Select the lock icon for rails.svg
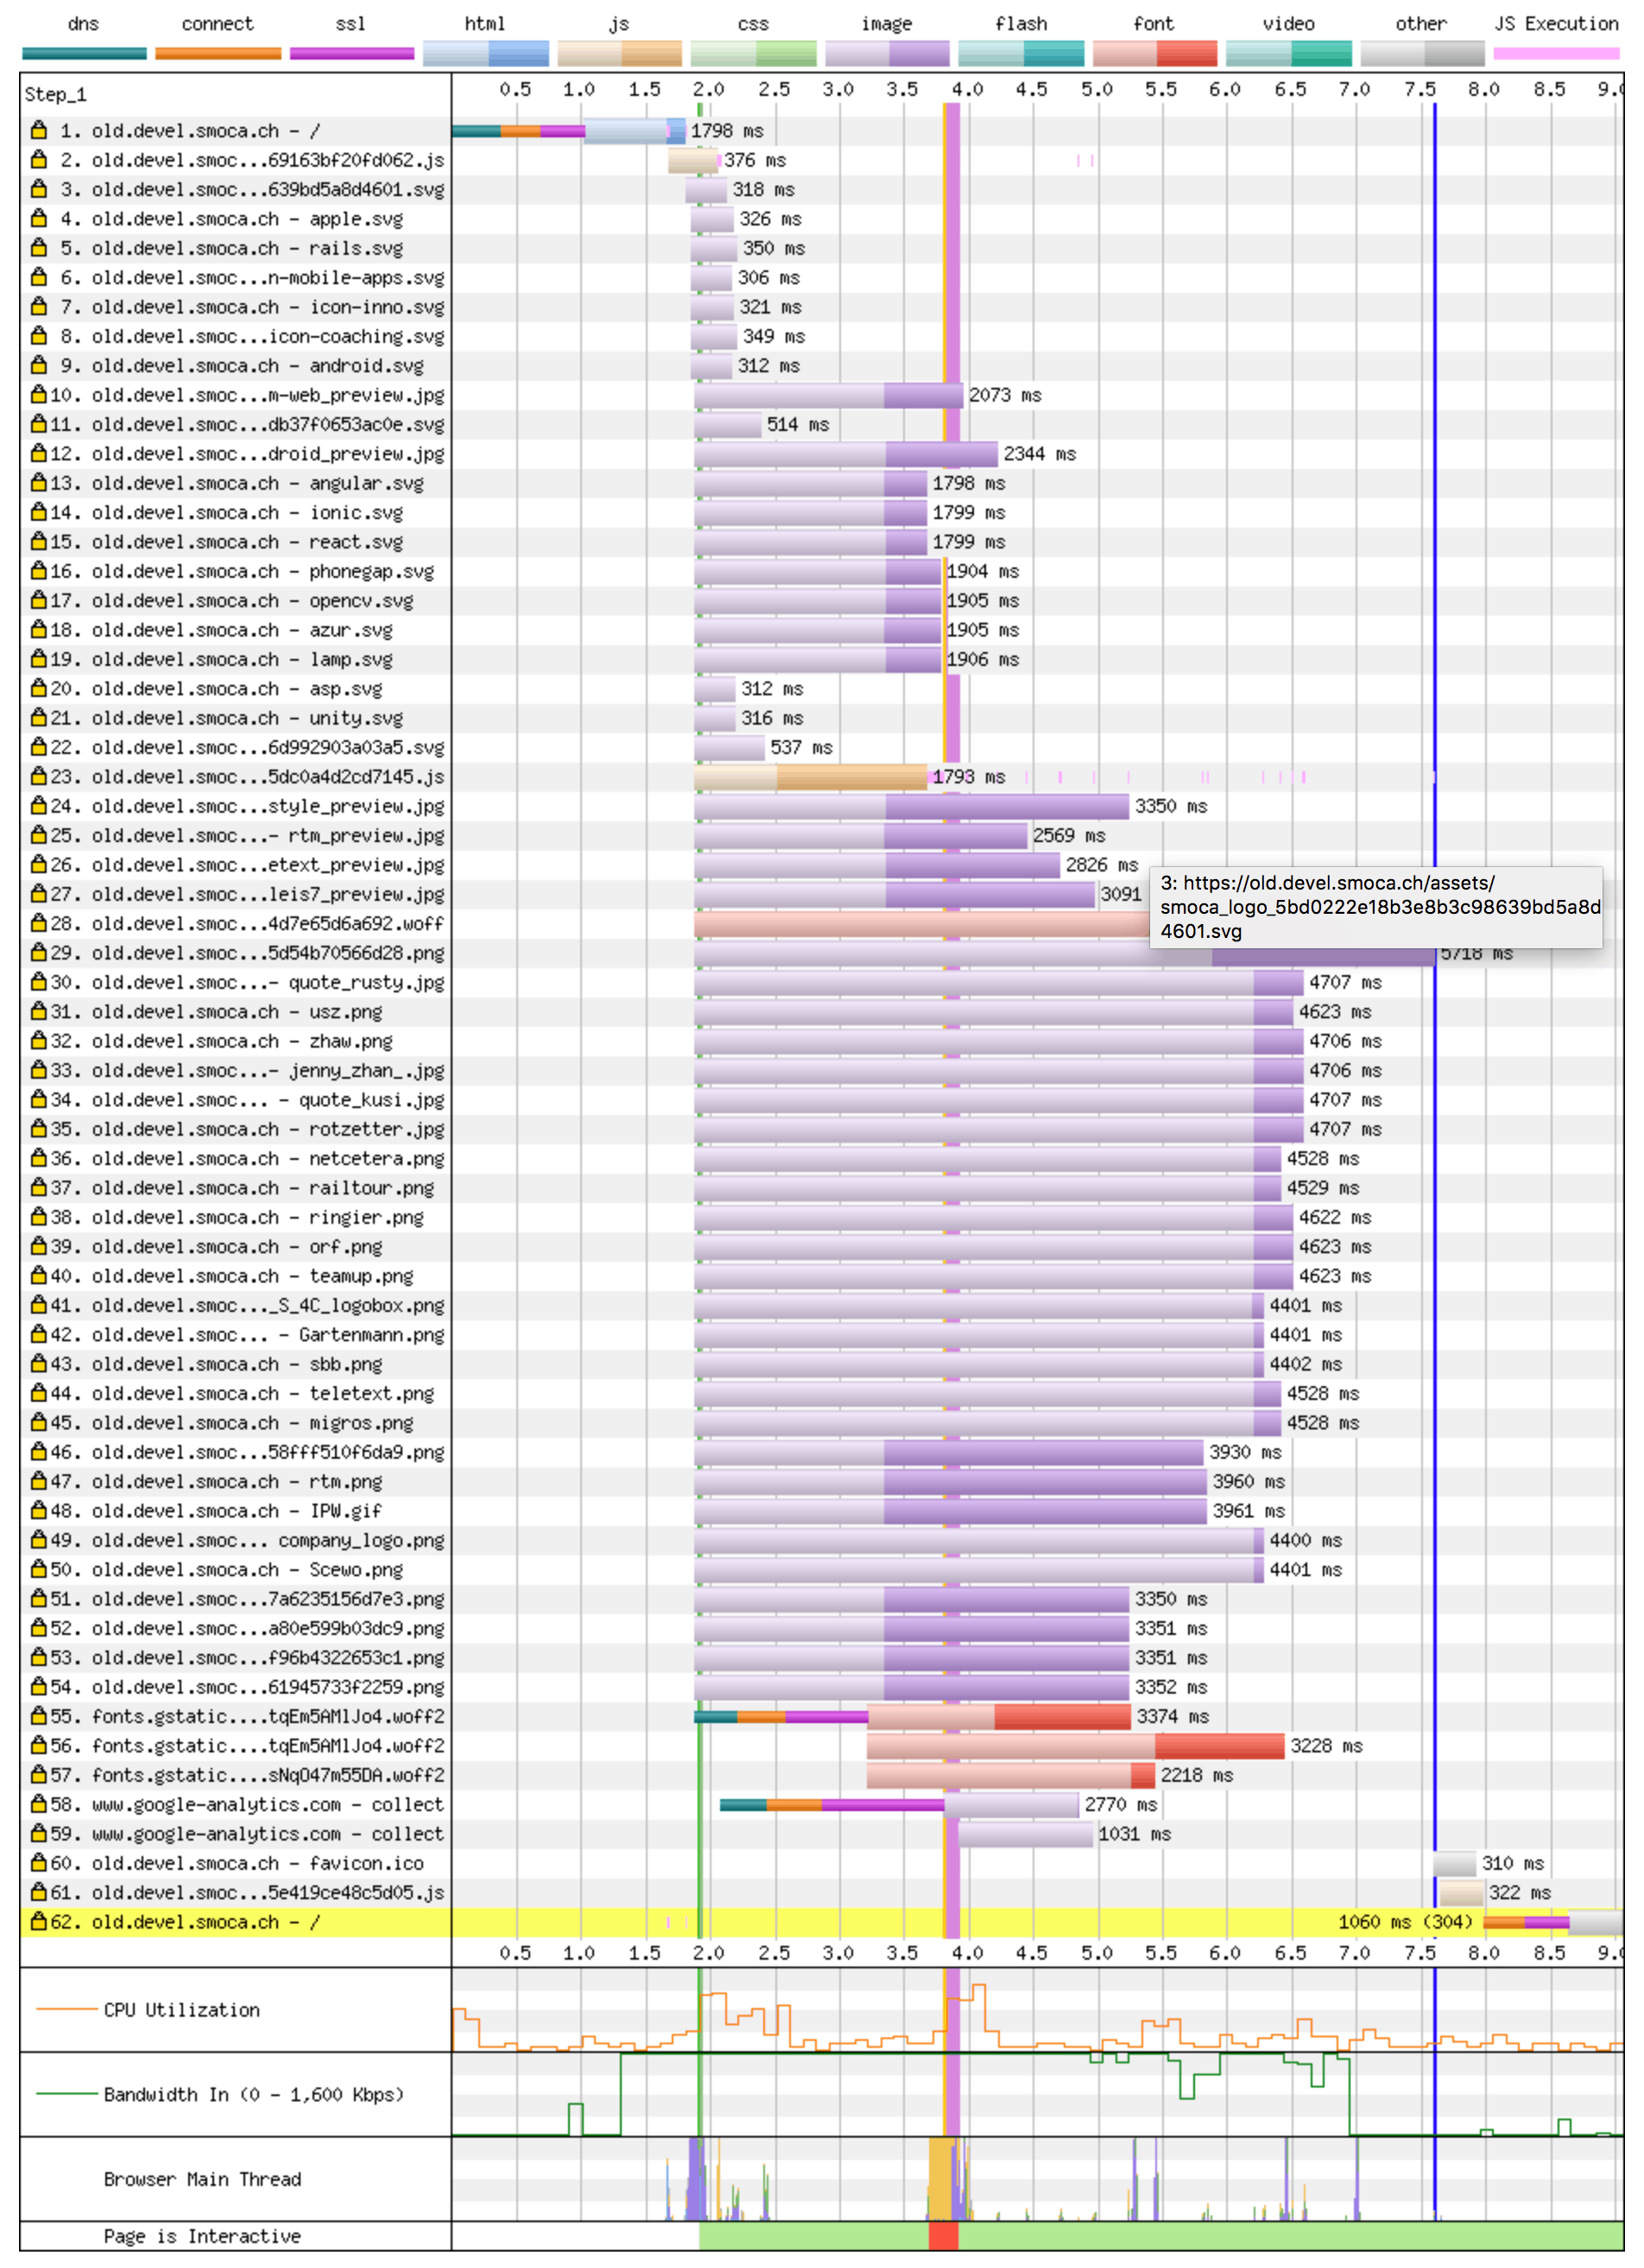 [x=39, y=247]
